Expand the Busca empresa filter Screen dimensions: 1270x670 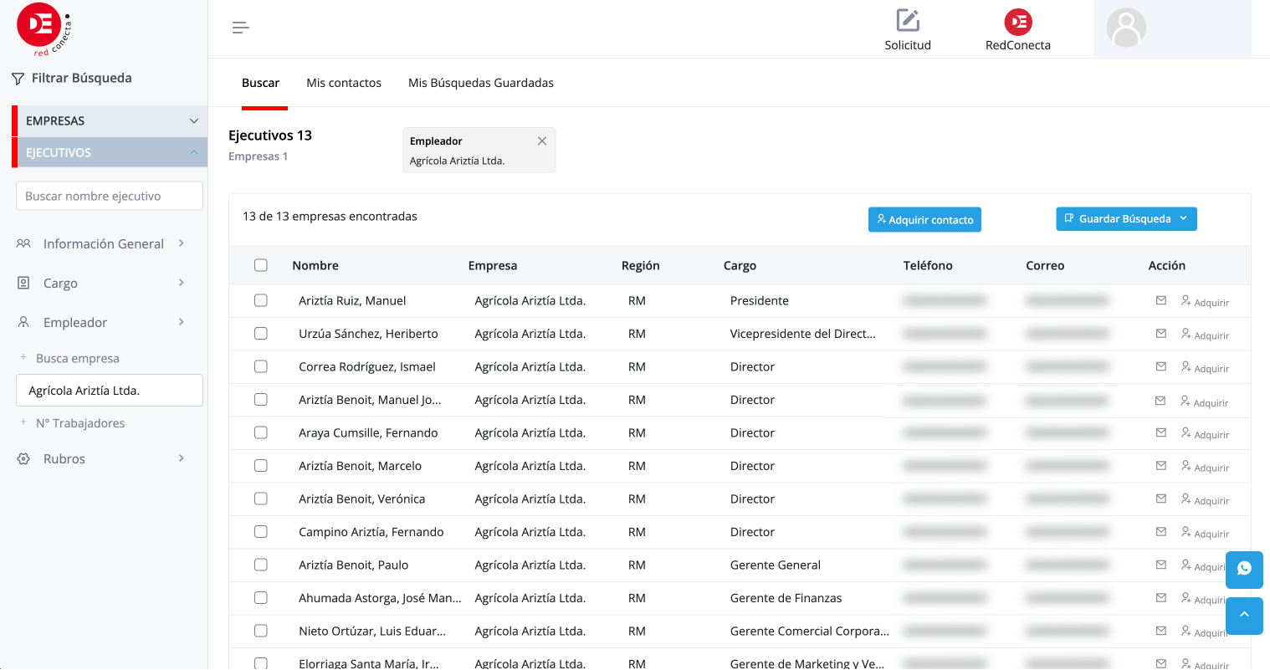click(78, 358)
